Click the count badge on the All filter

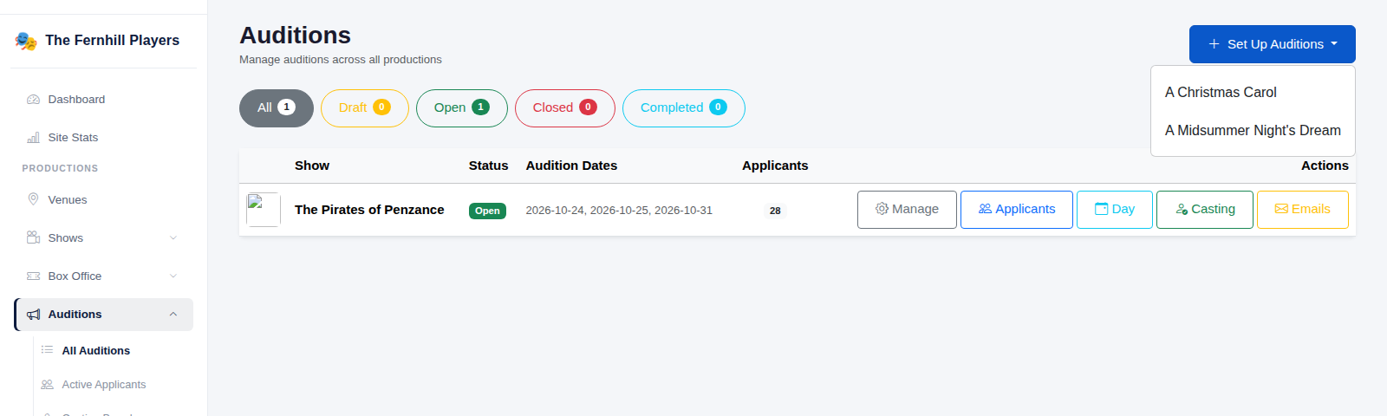(x=286, y=107)
